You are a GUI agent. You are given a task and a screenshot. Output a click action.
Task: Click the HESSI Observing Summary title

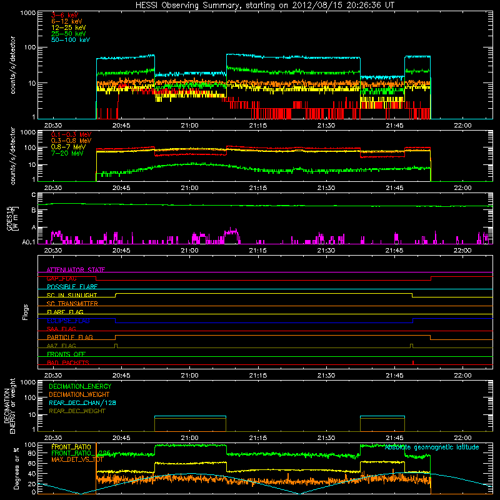pyautogui.click(x=264, y=5)
